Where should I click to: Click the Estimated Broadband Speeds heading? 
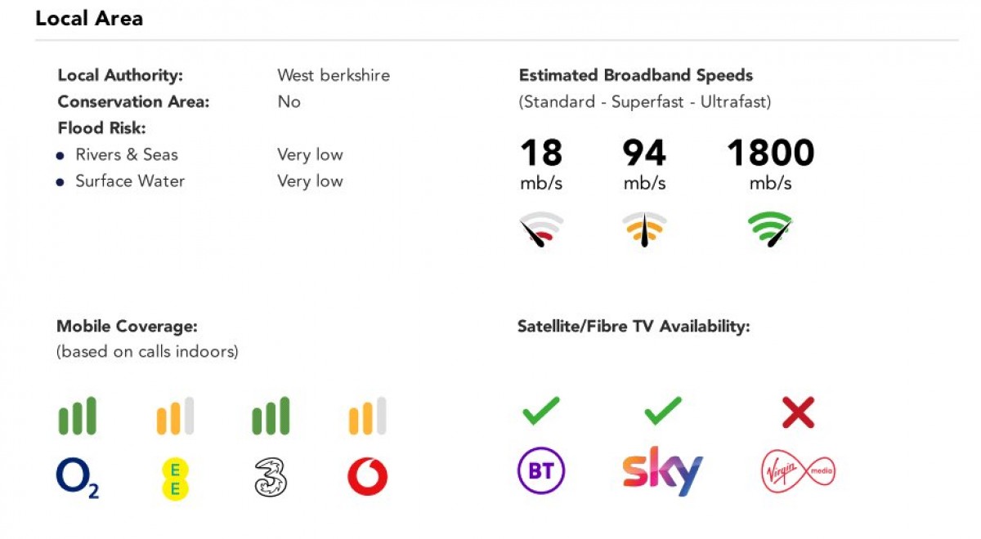pos(636,75)
